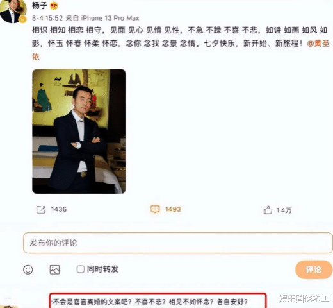Screen dimensions: 333x308
Task: Click the 1.4万 likes count
Action: click(x=284, y=210)
